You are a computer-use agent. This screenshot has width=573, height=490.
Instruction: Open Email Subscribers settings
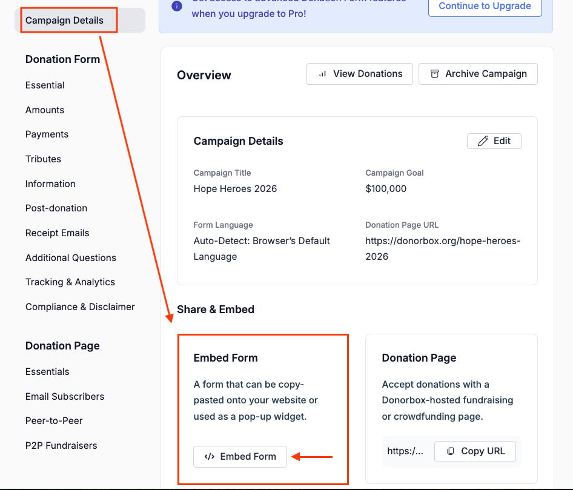[x=65, y=397]
